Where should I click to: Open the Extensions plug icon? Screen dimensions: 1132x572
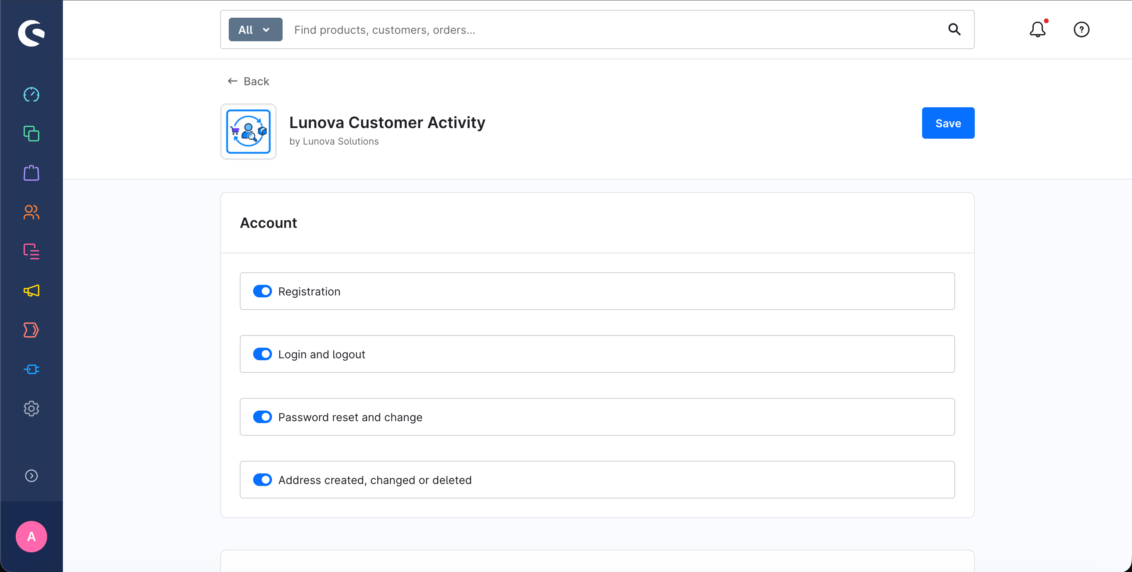point(31,369)
